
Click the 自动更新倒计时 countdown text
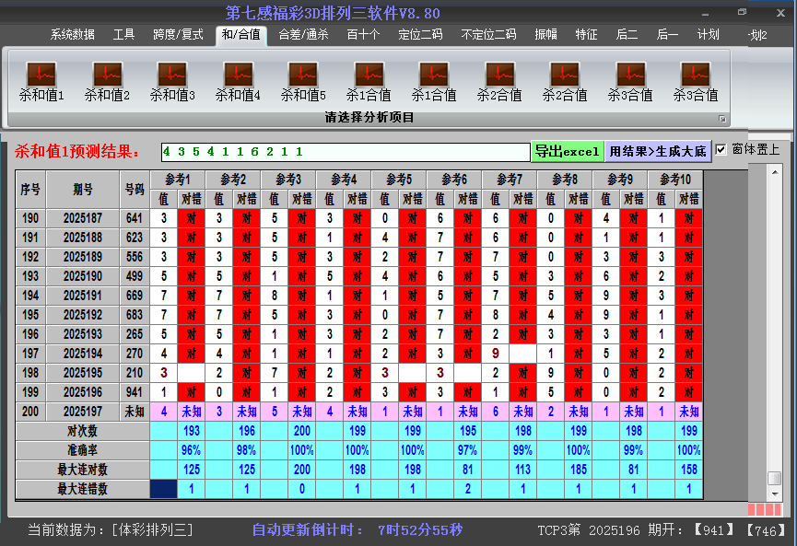357,530
